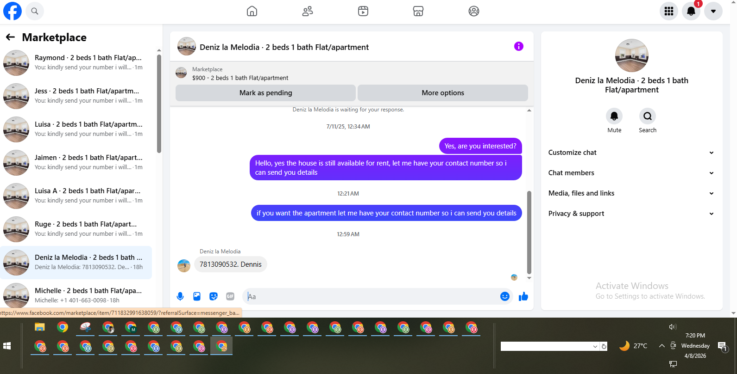Viewport: 737px width, 374px height.
Task: Open Luisa A's conversation
Action: pos(76,196)
